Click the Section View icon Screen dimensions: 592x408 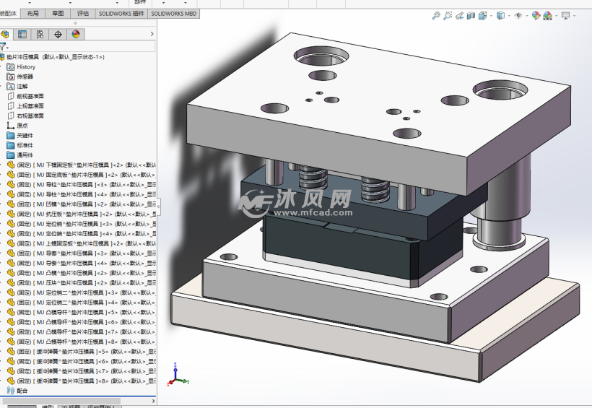471,15
